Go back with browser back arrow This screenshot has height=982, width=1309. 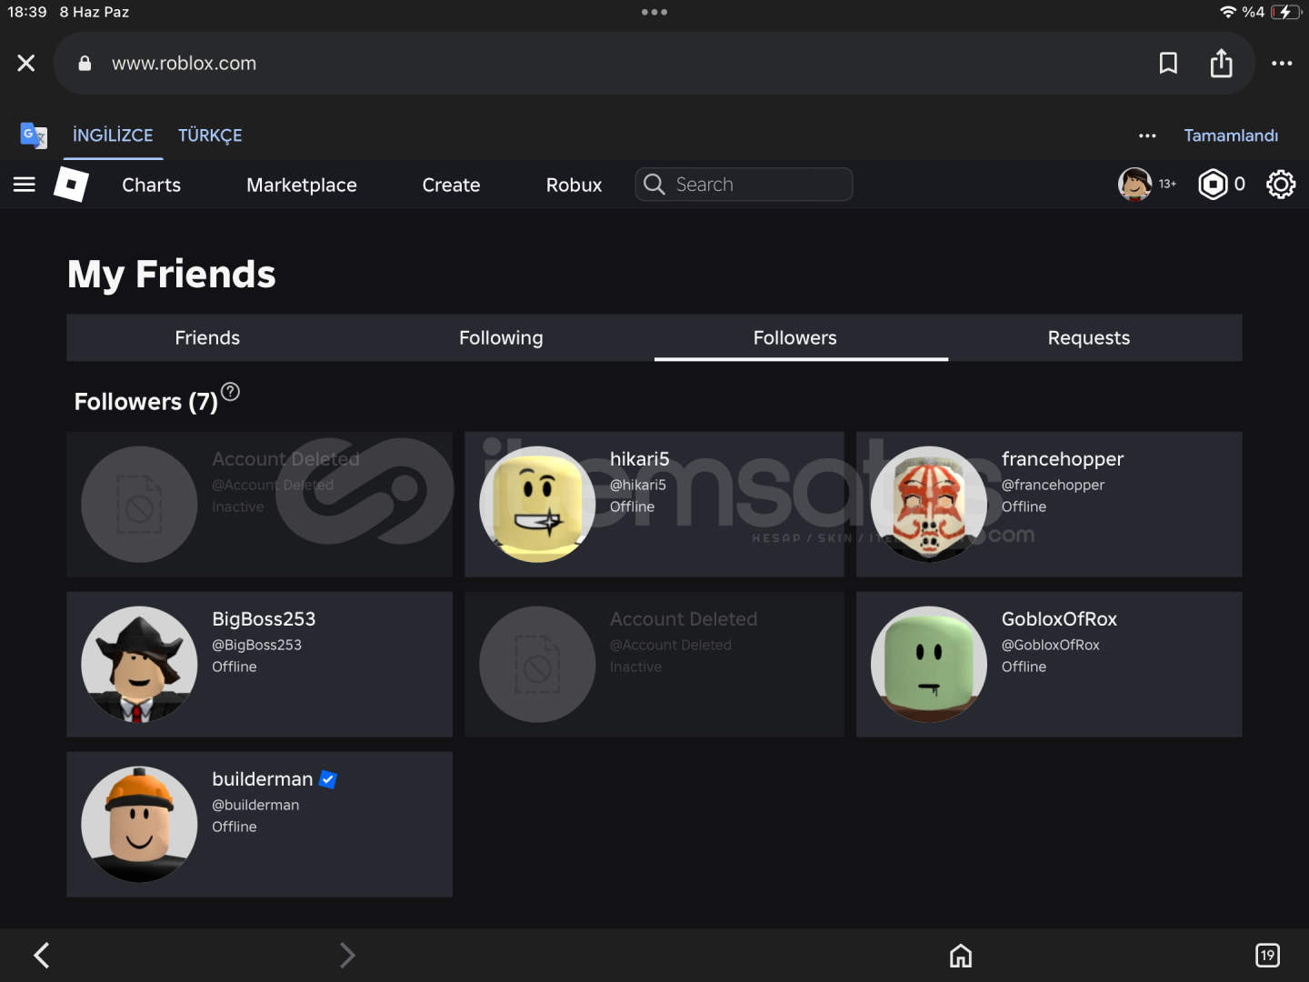click(x=42, y=955)
